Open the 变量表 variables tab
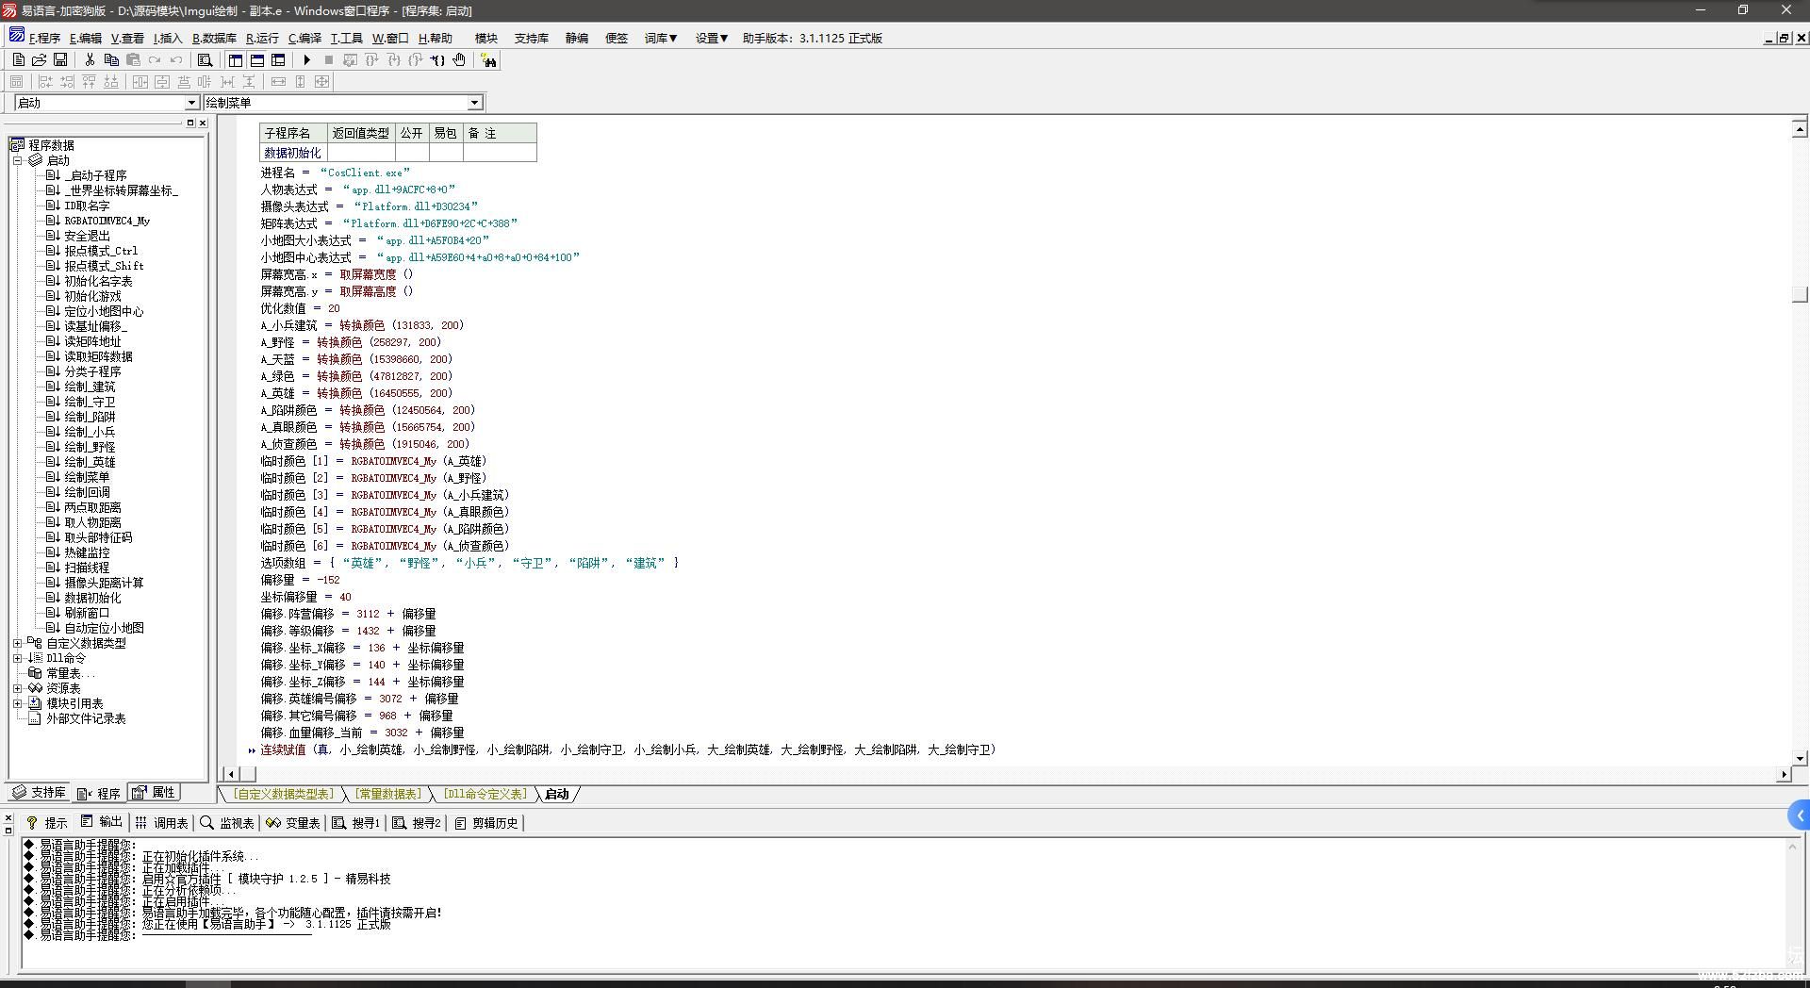Image resolution: width=1810 pixels, height=988 pixels. [x=293, y=823]
